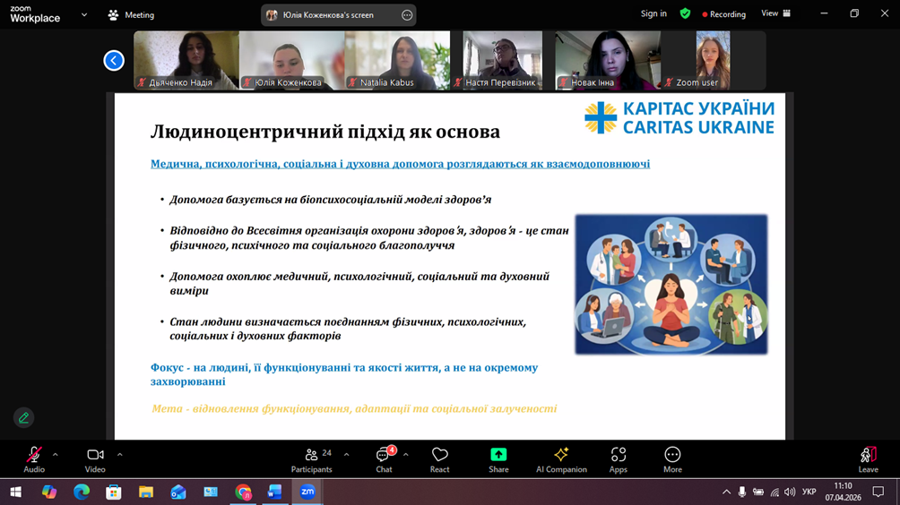Toggle the Windows system volume icon
Screen dimensions: 900x505
pos(790,492)
